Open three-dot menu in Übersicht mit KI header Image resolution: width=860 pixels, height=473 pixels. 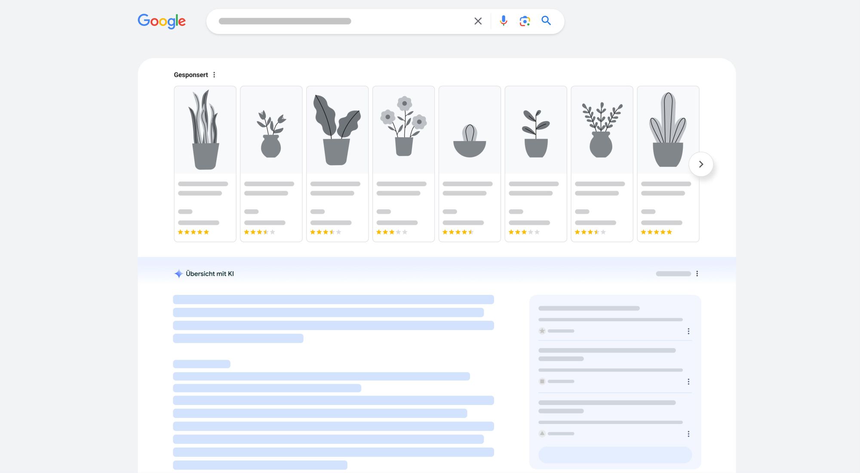pos(697,273)
